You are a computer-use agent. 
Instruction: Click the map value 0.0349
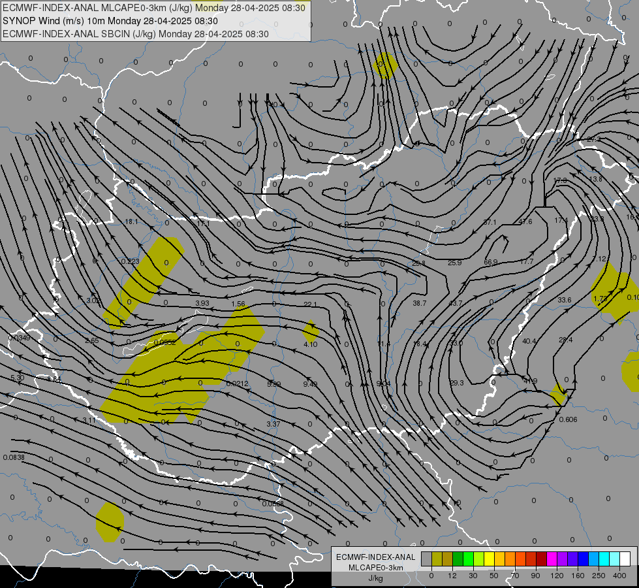[x=19, y=338]
